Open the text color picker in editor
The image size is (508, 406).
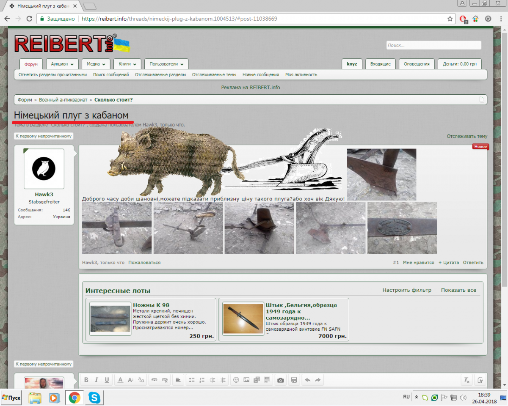120,380
